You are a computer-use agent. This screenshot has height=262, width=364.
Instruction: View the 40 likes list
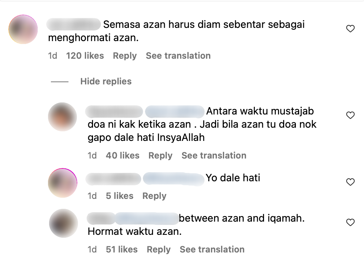coord(123,156)
